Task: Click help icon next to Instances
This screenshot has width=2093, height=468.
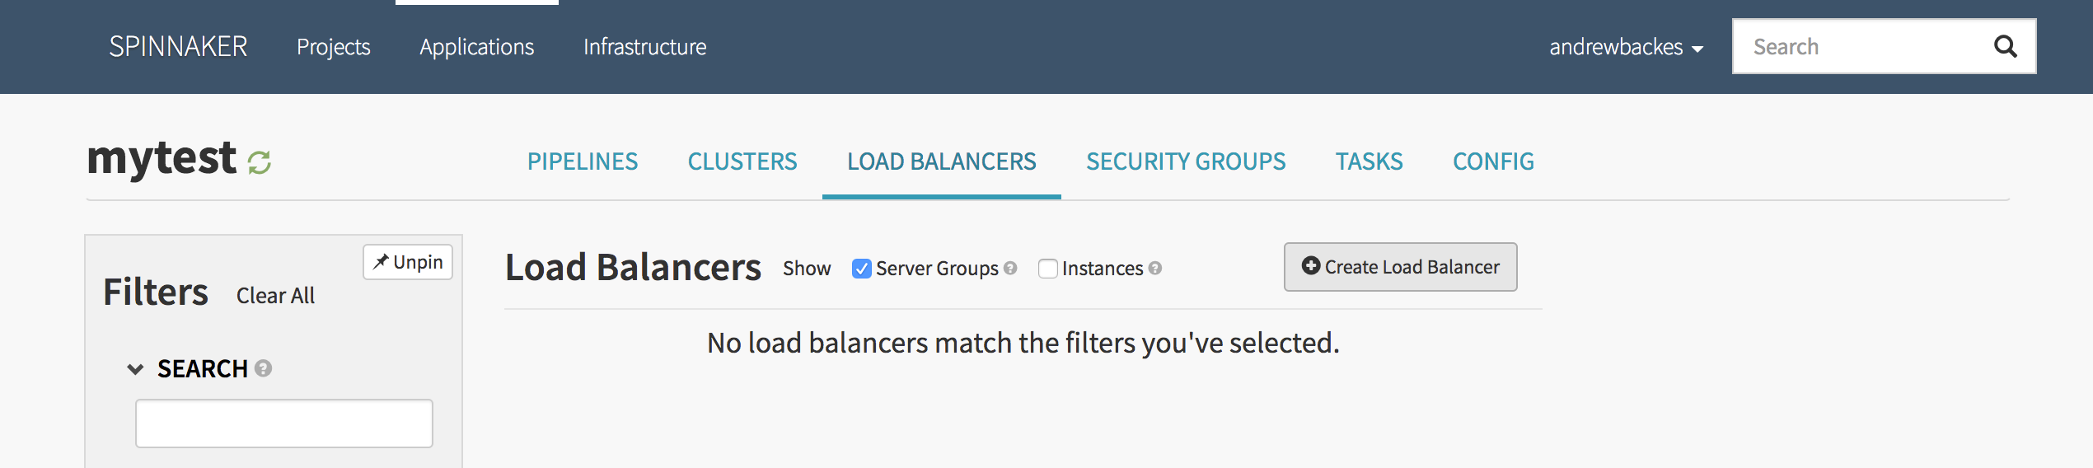Action: [1155, 268]
